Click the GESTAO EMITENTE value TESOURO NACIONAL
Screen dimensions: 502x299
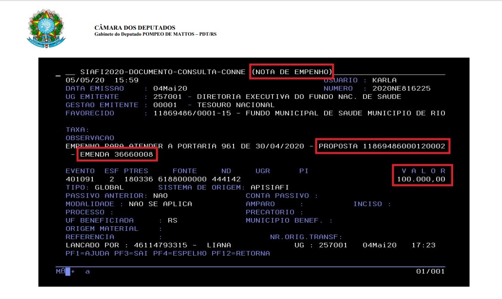pos(235,105)
